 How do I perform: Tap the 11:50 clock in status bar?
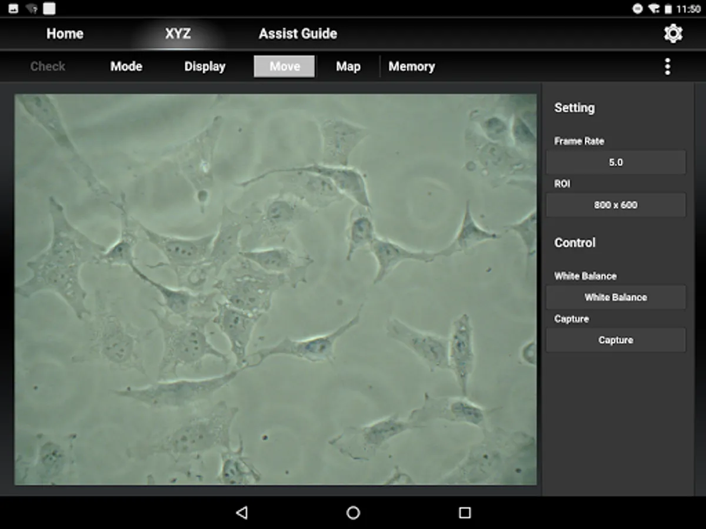pos(688,9)
